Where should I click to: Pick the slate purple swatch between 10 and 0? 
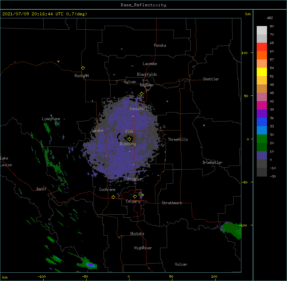[262, 156]
